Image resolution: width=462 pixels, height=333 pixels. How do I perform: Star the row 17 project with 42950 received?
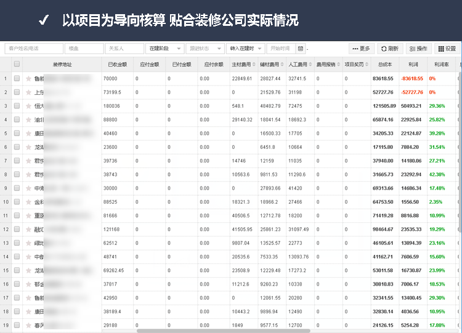coord(28,298)
